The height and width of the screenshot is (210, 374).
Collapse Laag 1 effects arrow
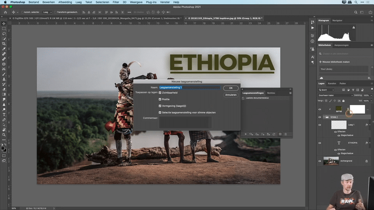[x=370, y=125]
